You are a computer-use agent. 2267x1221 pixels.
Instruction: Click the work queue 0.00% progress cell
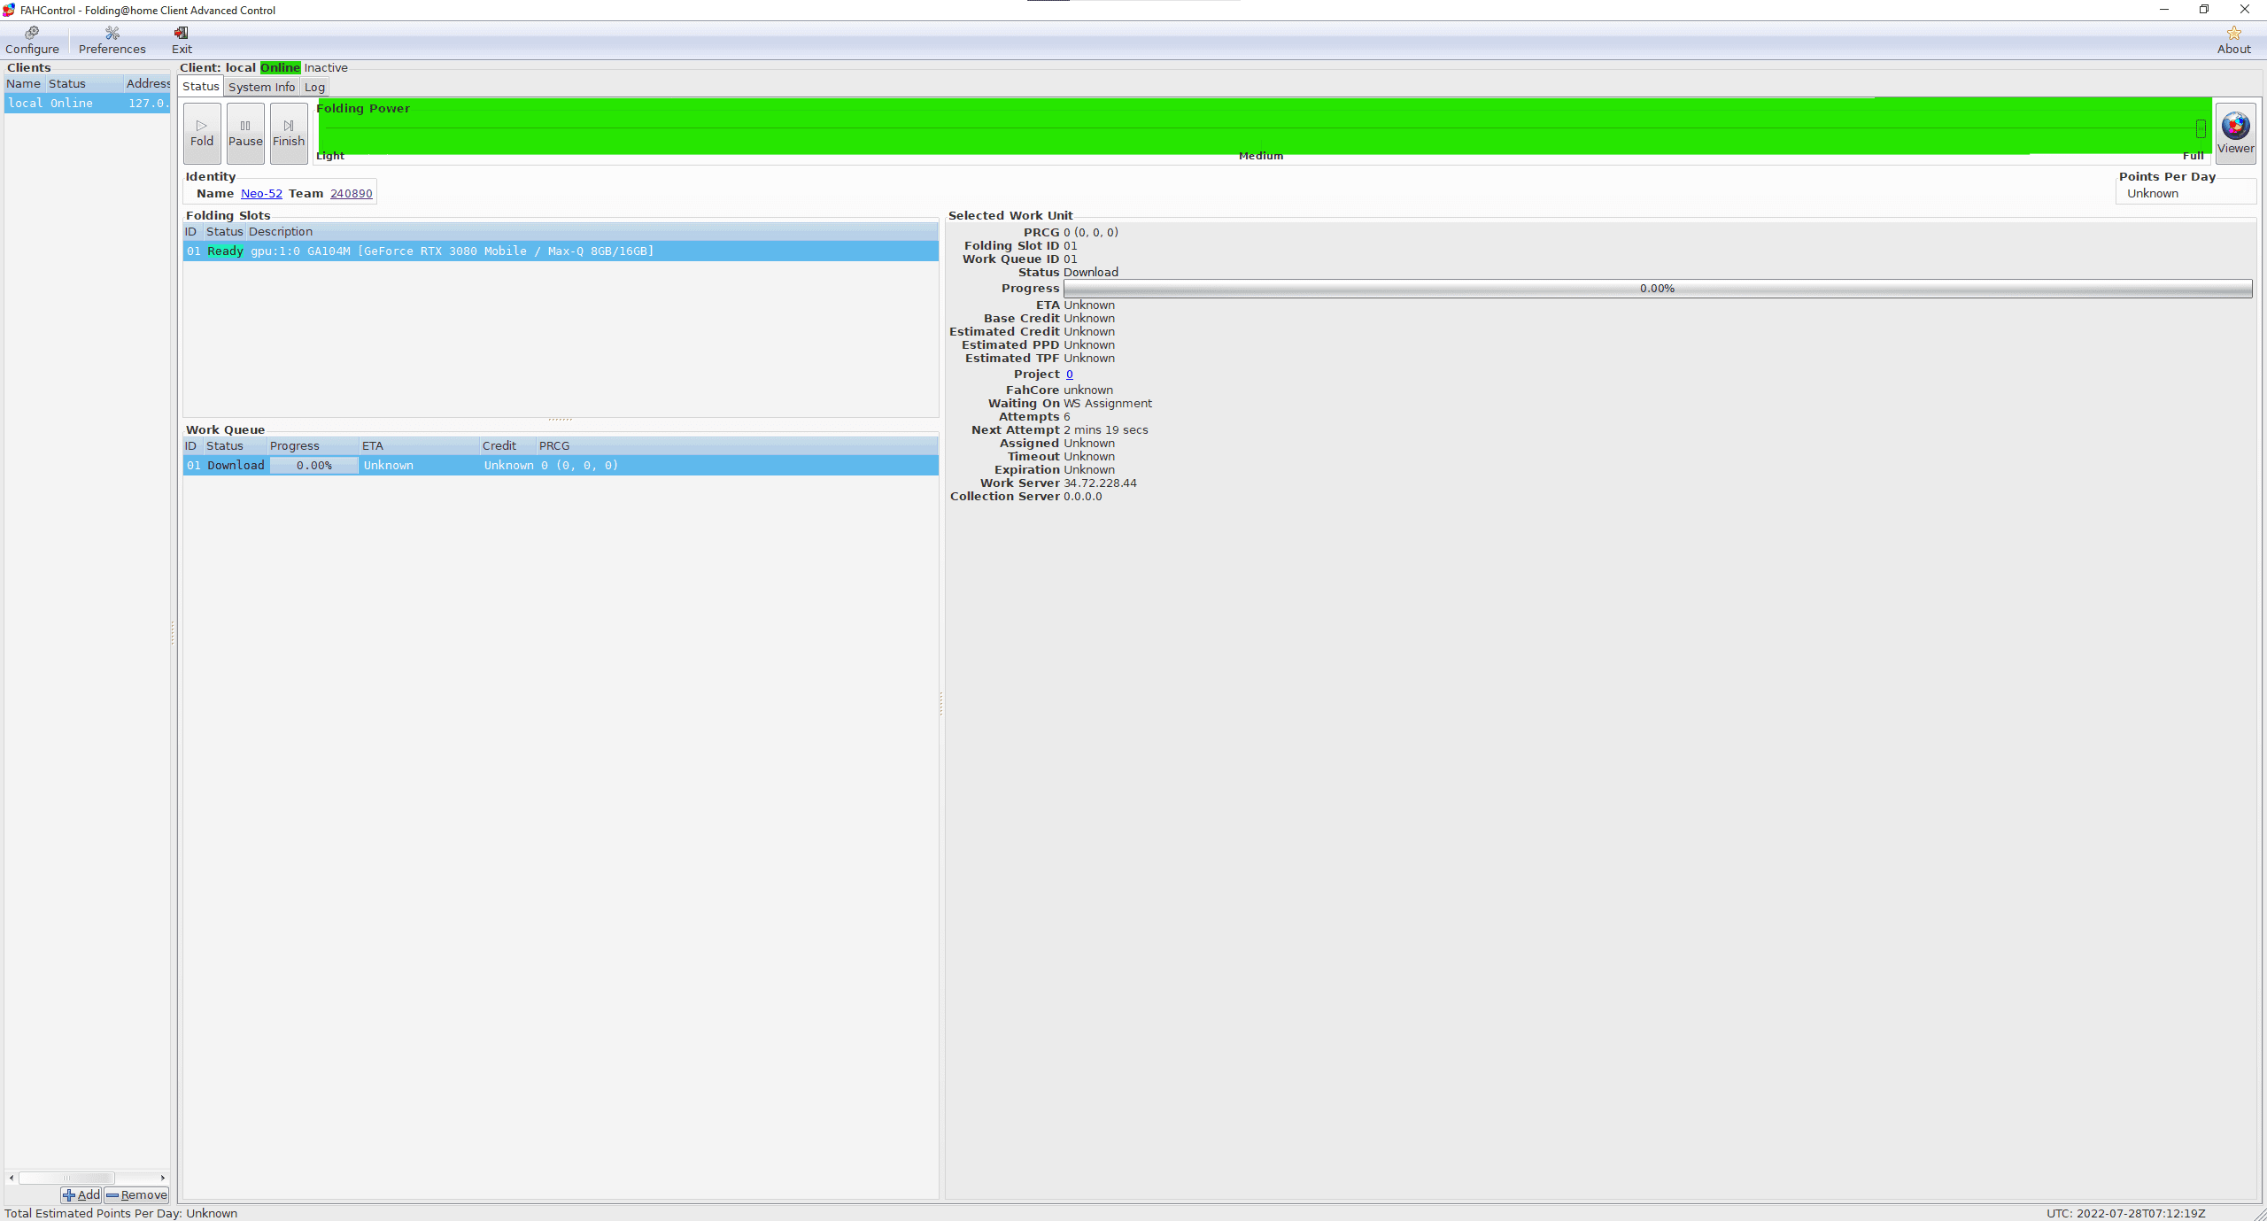tap(313, 465)
